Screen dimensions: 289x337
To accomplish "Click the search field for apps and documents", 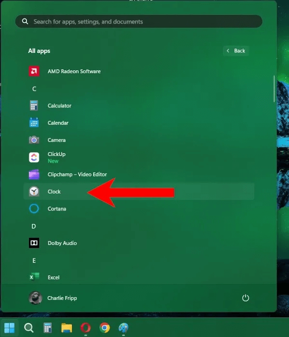I will 138,21.
